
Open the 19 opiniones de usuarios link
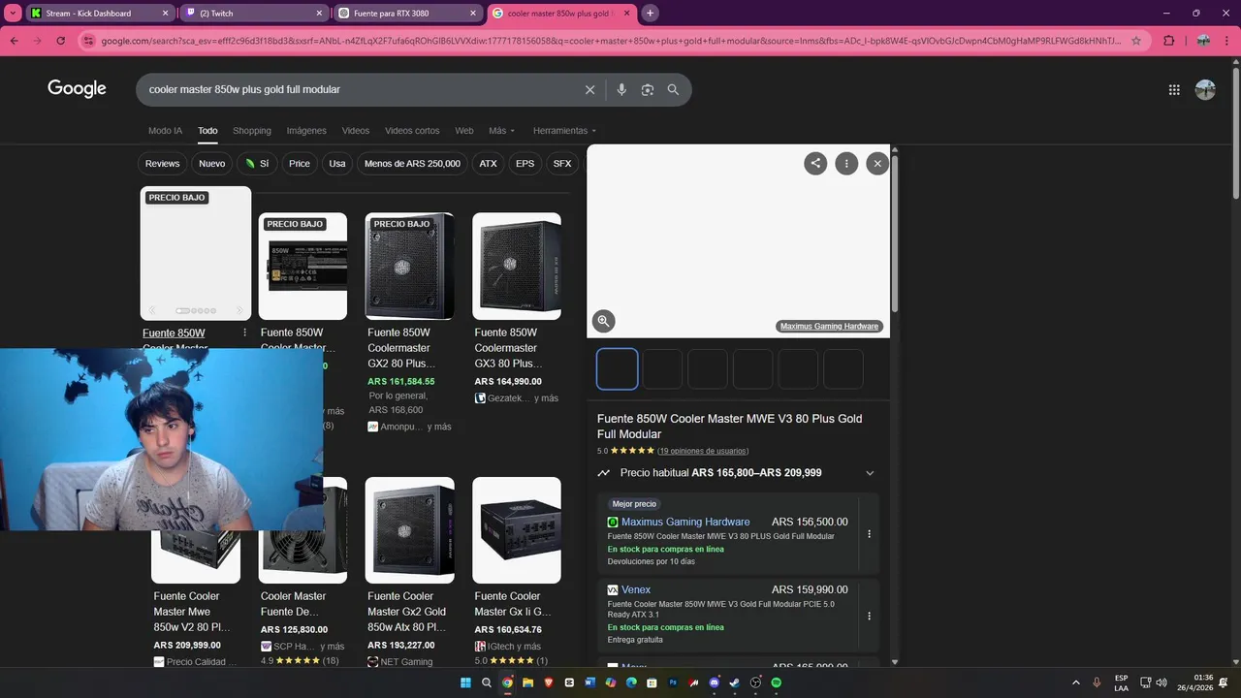[703, 451]
